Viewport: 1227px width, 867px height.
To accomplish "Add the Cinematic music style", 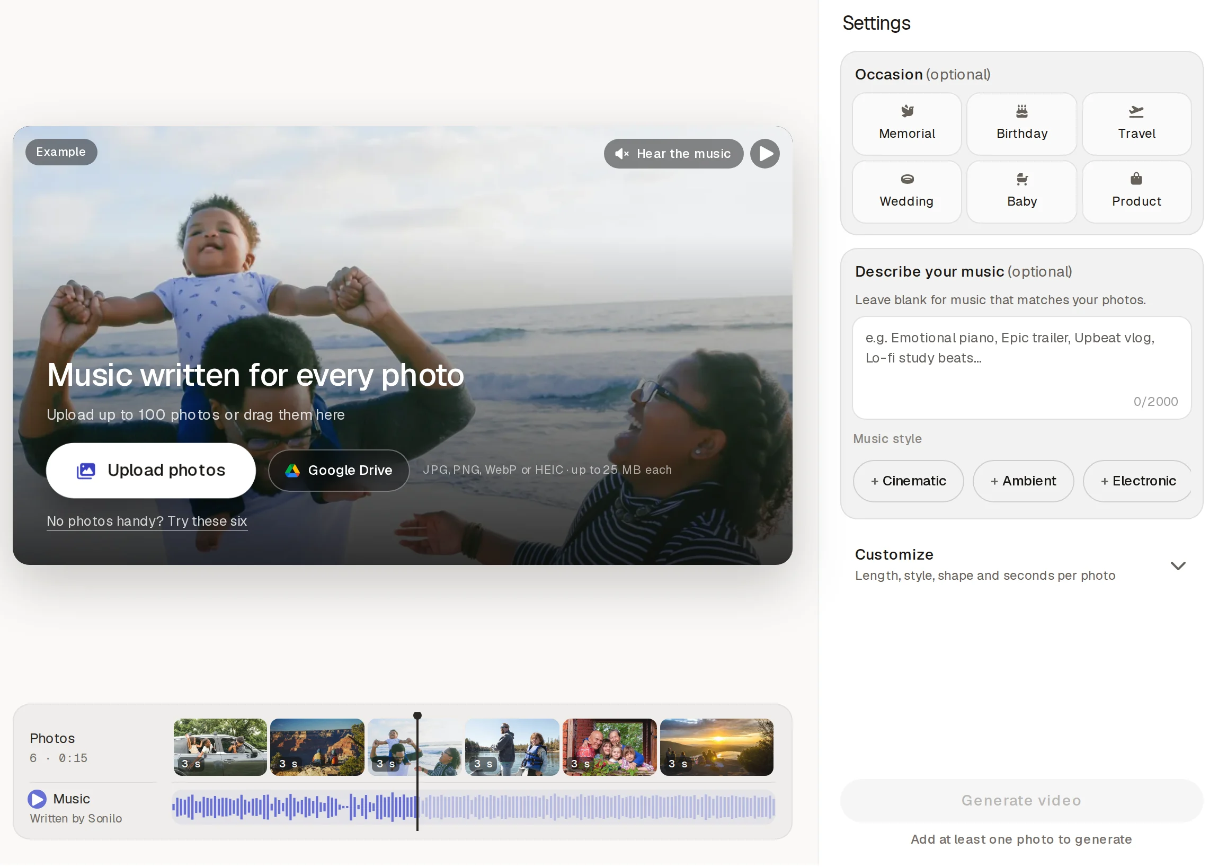I will (x=910, y=482).
